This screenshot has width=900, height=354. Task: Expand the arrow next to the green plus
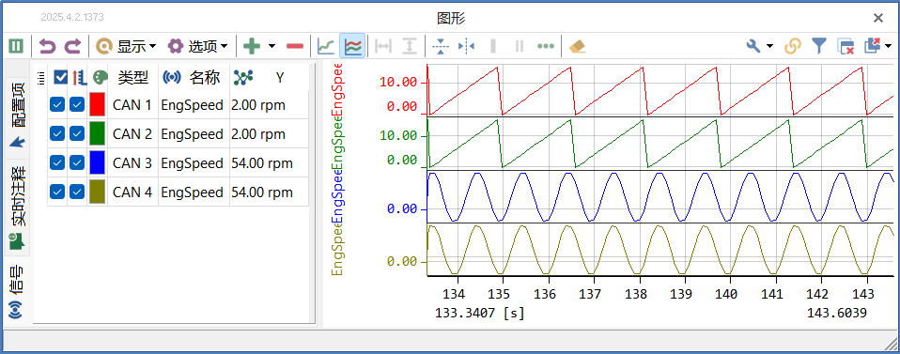coord(272,46)
